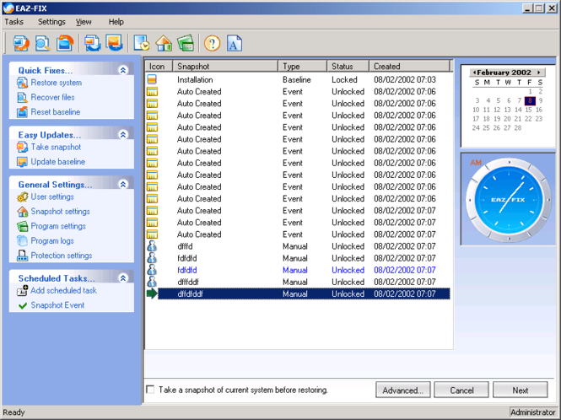The width and height of the screenshot is (561, 420).
Task: Click the Restore system toolbar icon
Action: [x=21, y=43]
